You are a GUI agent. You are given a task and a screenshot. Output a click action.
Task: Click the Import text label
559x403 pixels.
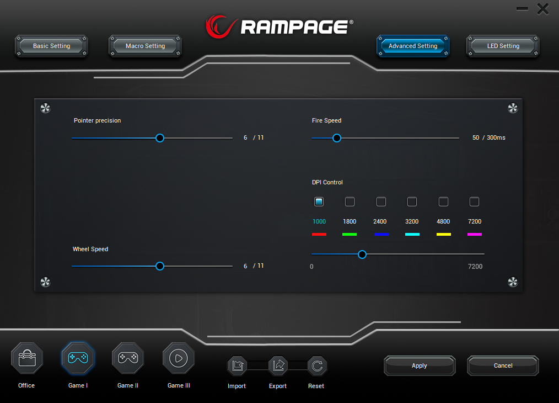click(x=237, y=386)
